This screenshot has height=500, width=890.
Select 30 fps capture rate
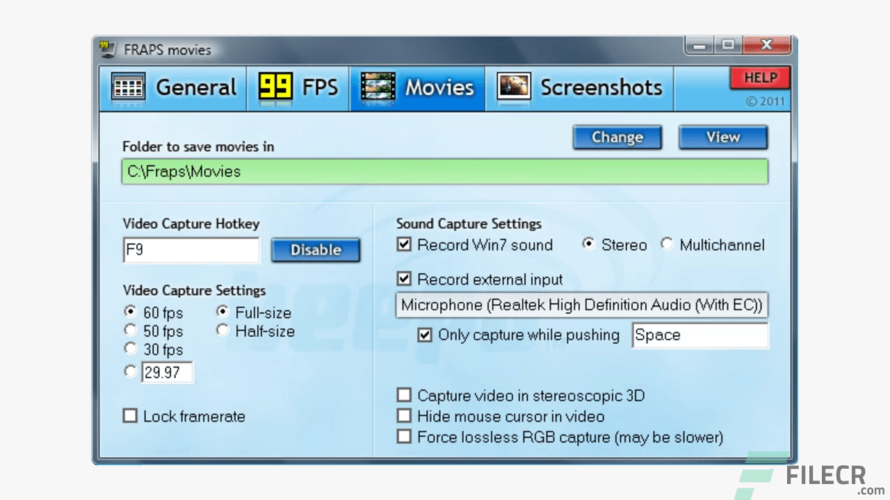[131, 348]
